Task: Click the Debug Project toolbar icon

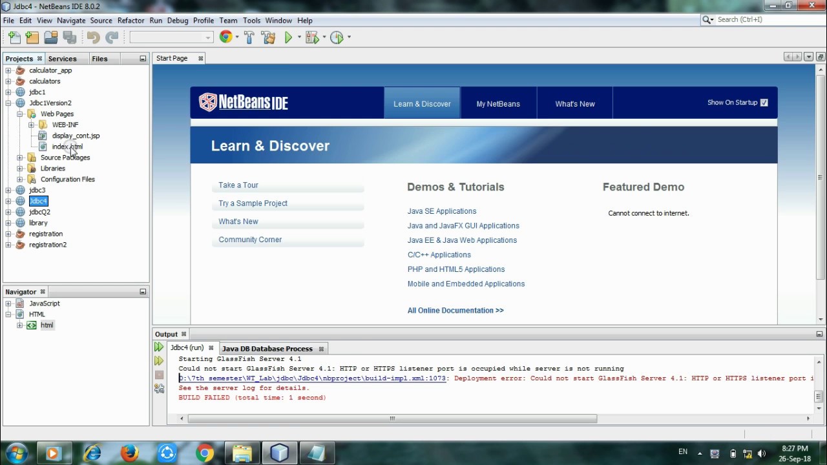Action: pyautogui.click(x=313, y=37)
